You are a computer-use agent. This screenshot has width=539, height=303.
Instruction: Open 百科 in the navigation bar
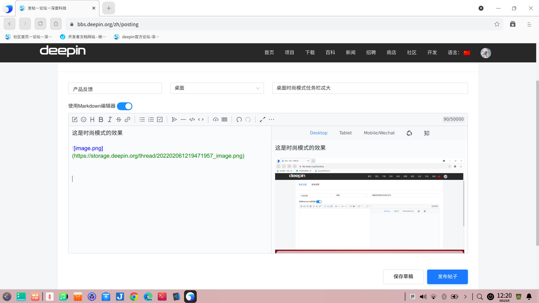tap(330, 53)
